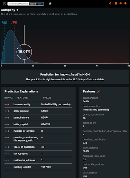Screen dimensions: 130x178
Task: Click the DataRobot app logo icon
Action: click(4, 4)
